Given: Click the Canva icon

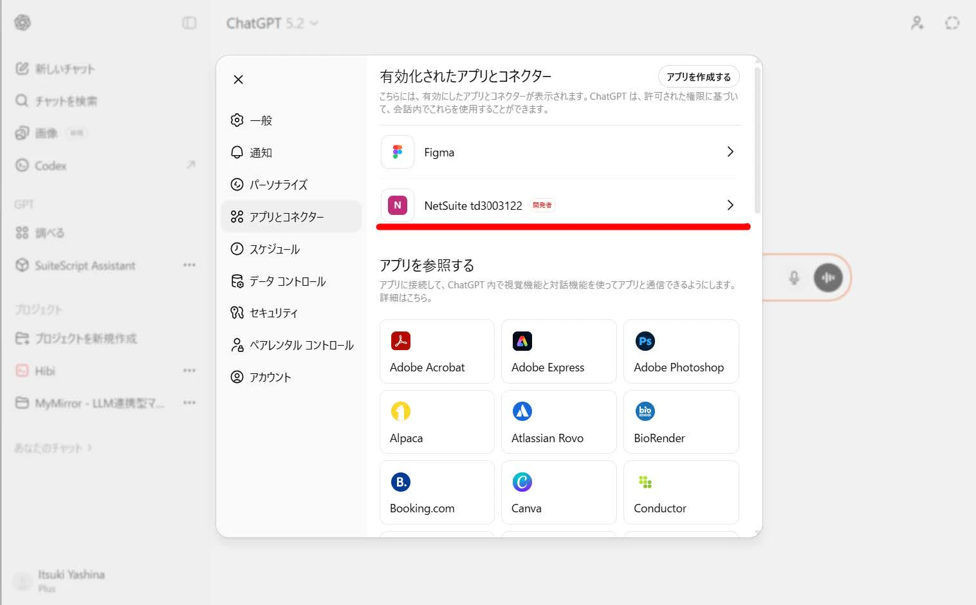Looking at the screenshot, I should click(522, 482).
